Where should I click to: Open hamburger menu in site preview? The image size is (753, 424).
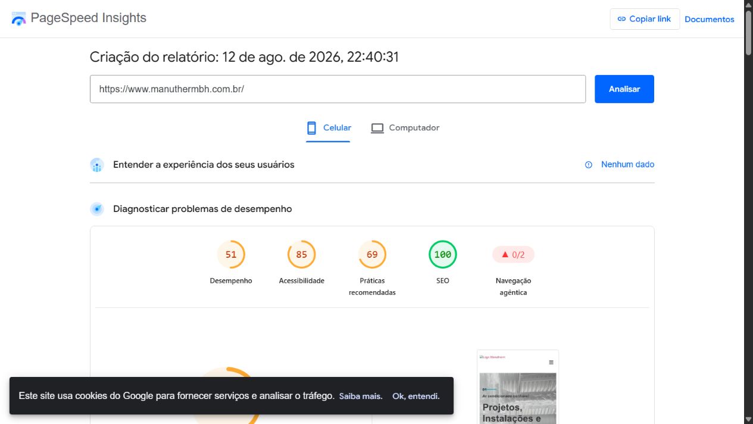551,362
